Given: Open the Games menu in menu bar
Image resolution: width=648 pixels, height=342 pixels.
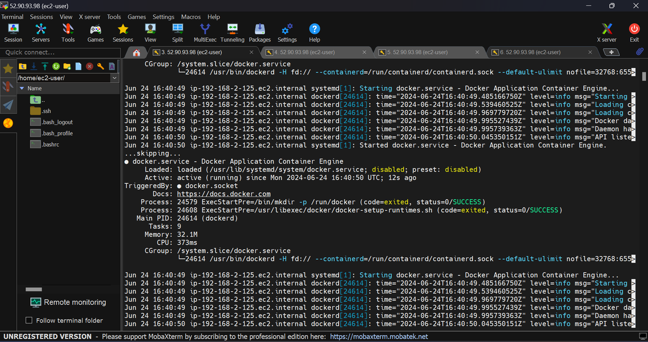Looking at the screenshot, I should [x=137, y=17].
